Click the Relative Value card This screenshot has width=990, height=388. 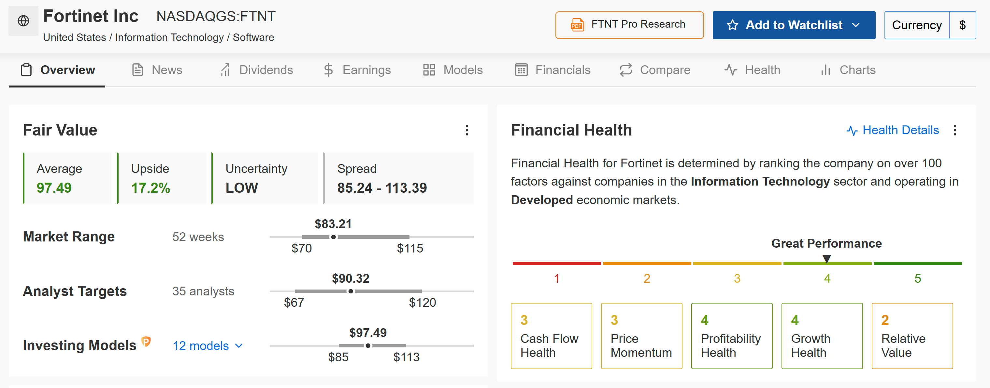click(x=912, y=336)
